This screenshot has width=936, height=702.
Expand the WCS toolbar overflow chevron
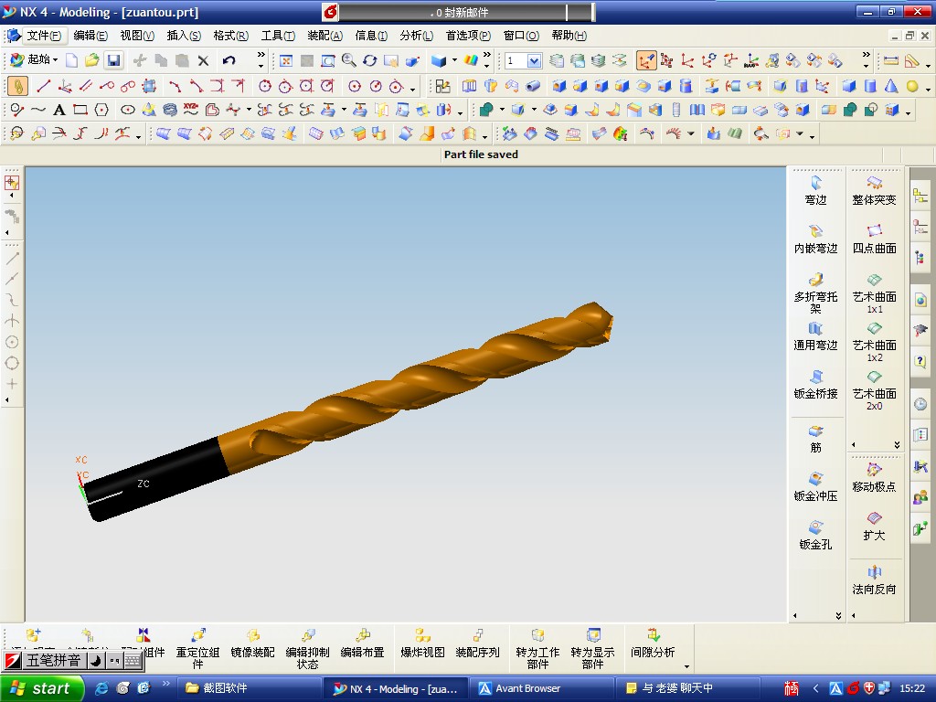tap(867, 55)
